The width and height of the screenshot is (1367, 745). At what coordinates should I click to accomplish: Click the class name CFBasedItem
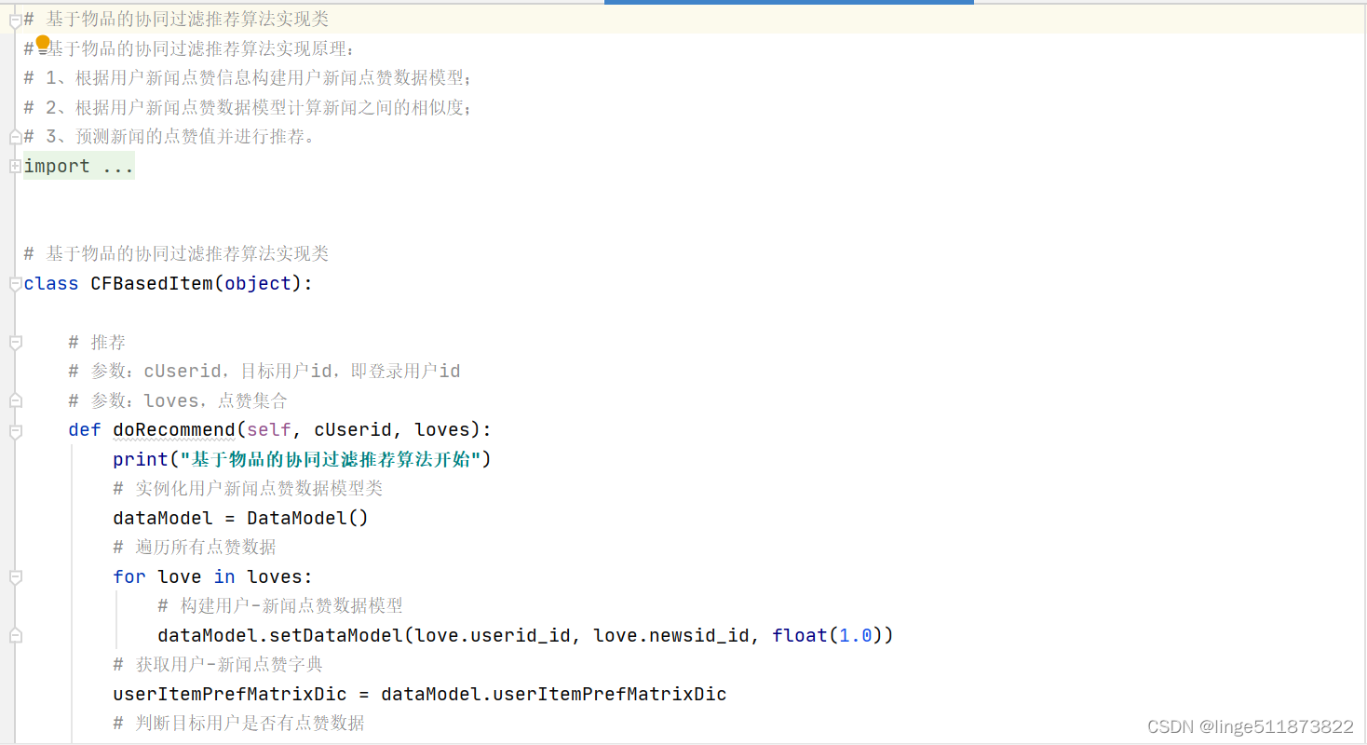click(151, 283)
